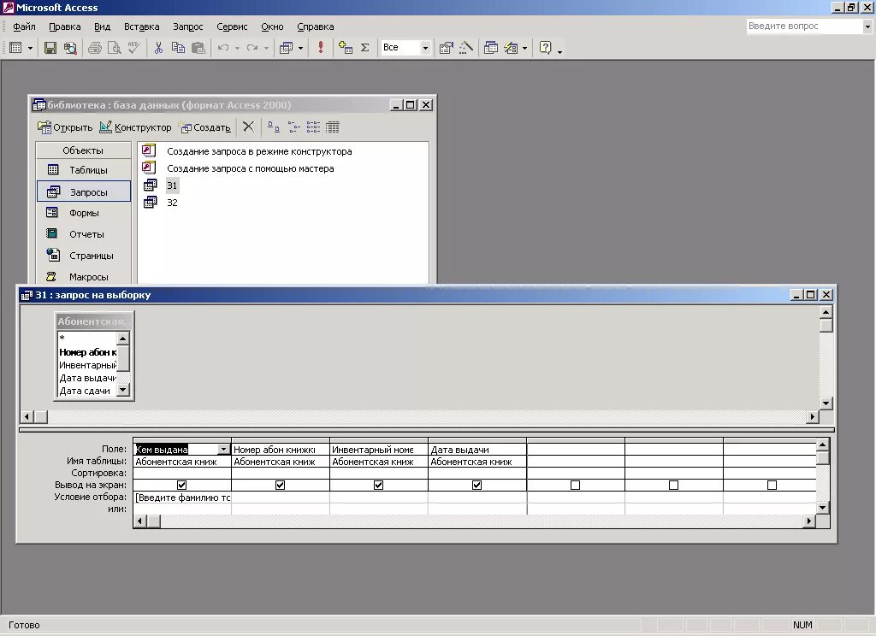Click the Paste toolbar icon
Image resolution: width=876 pixels, height=636 pixels.
[198, 48]
